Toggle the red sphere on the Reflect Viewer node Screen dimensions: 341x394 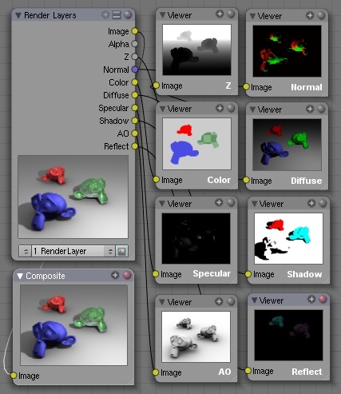323,299
